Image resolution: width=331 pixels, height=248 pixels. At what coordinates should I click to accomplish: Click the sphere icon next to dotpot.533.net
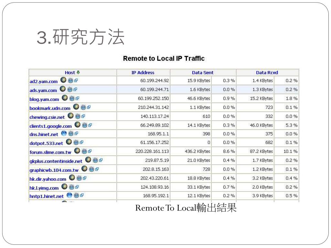(x=69, y=142)
